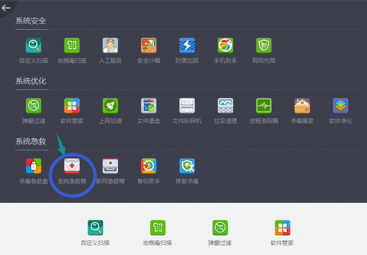Image resolution: width=367 pixels, height=255 pixels.
Task: Start the 文件粉碎机 file shredder
Action: click(x=187, y=106)
